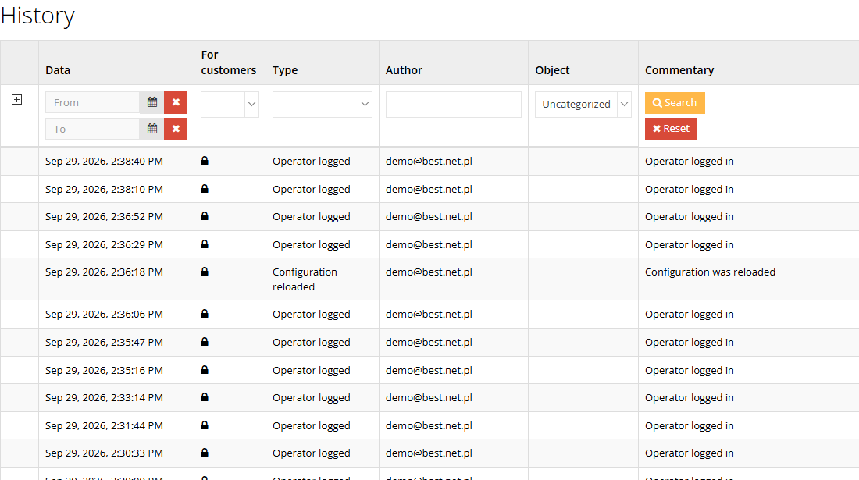This screenshot has height=480, width=859.
Task: Click lock icon in 2:38:10 PM row
Action: (x=205, y=189)
